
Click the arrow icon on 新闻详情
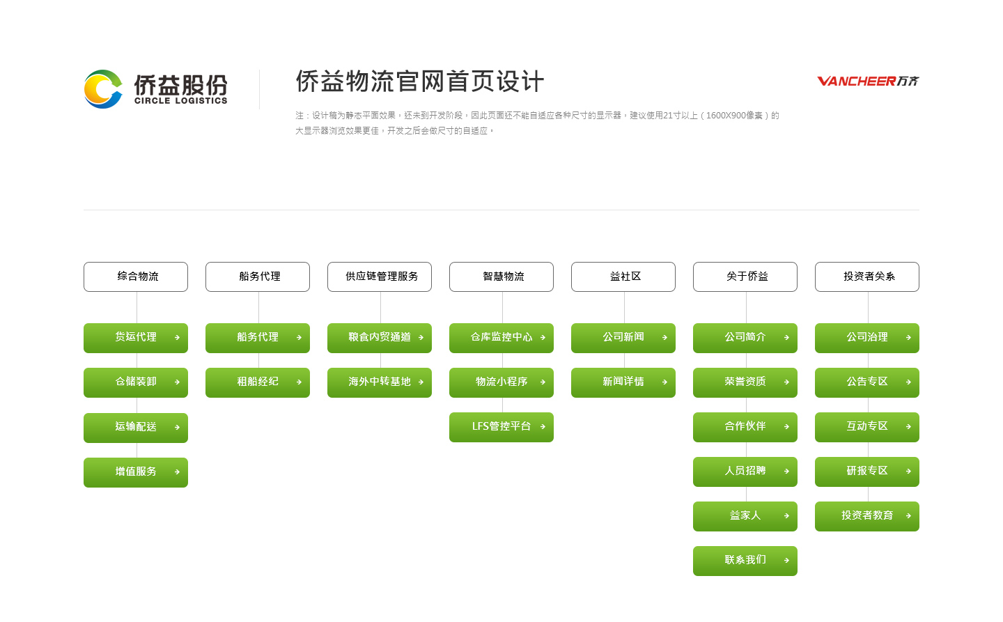[664, 382]
